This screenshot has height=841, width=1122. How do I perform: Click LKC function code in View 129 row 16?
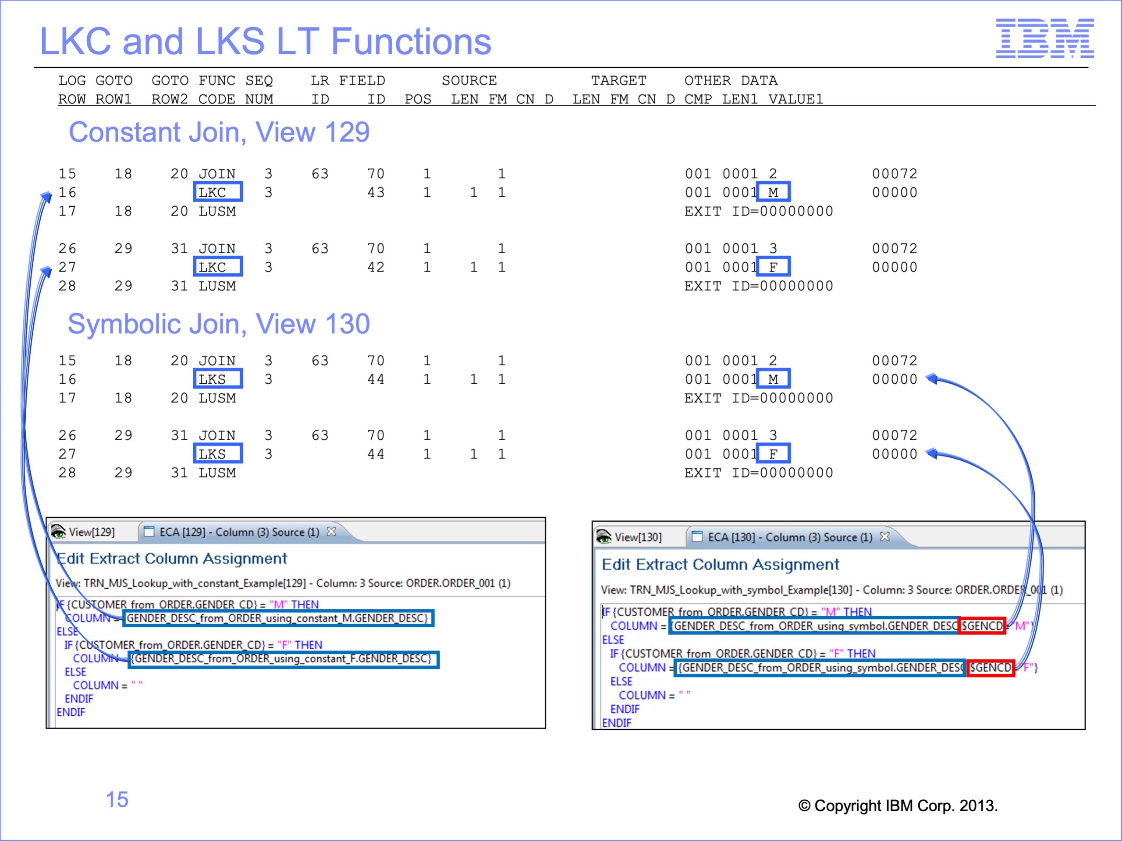click(217, 192)
